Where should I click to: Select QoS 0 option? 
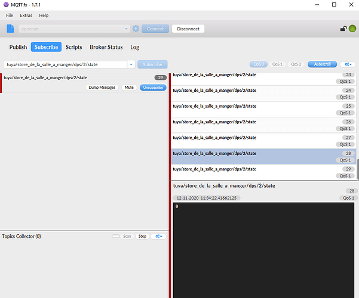[x=258, y=64]
